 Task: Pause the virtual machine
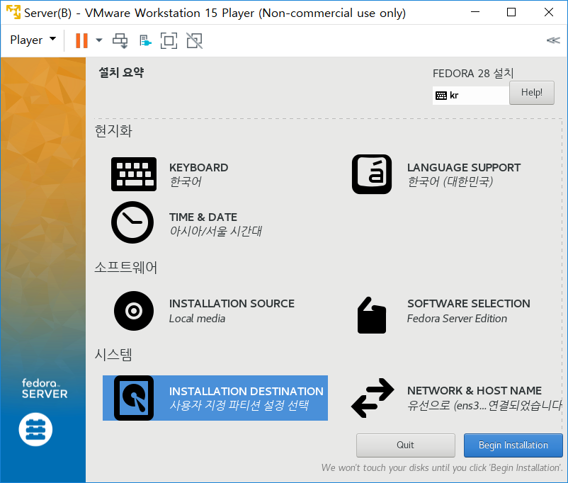tap(81, 40)
